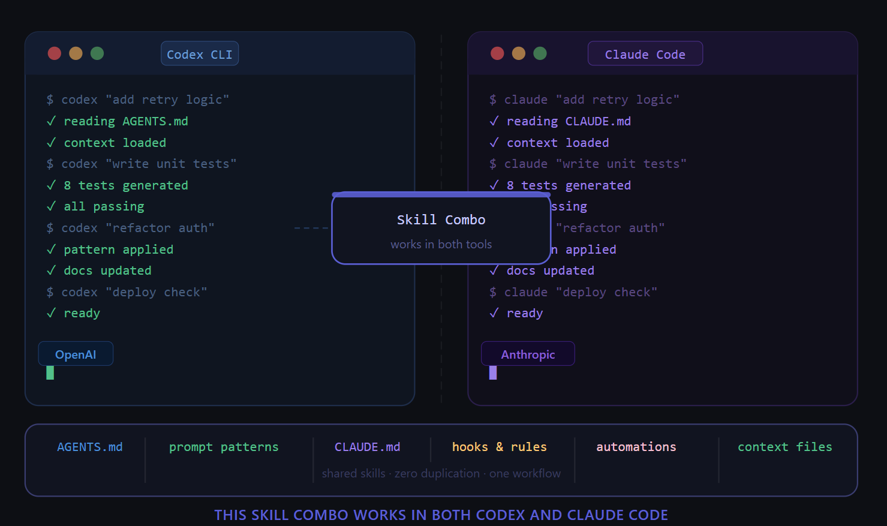Click 'docs updated' in Codex CLI window
887x526 pixels.
coord(108,270)
